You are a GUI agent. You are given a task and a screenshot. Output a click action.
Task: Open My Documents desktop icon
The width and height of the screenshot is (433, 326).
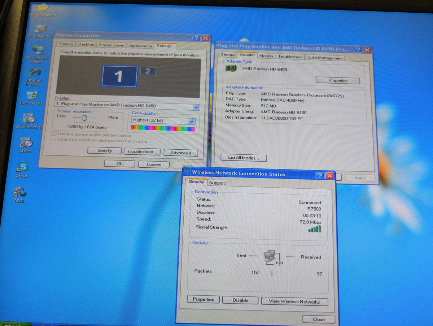pyautogui.click(x=42, y=10)
